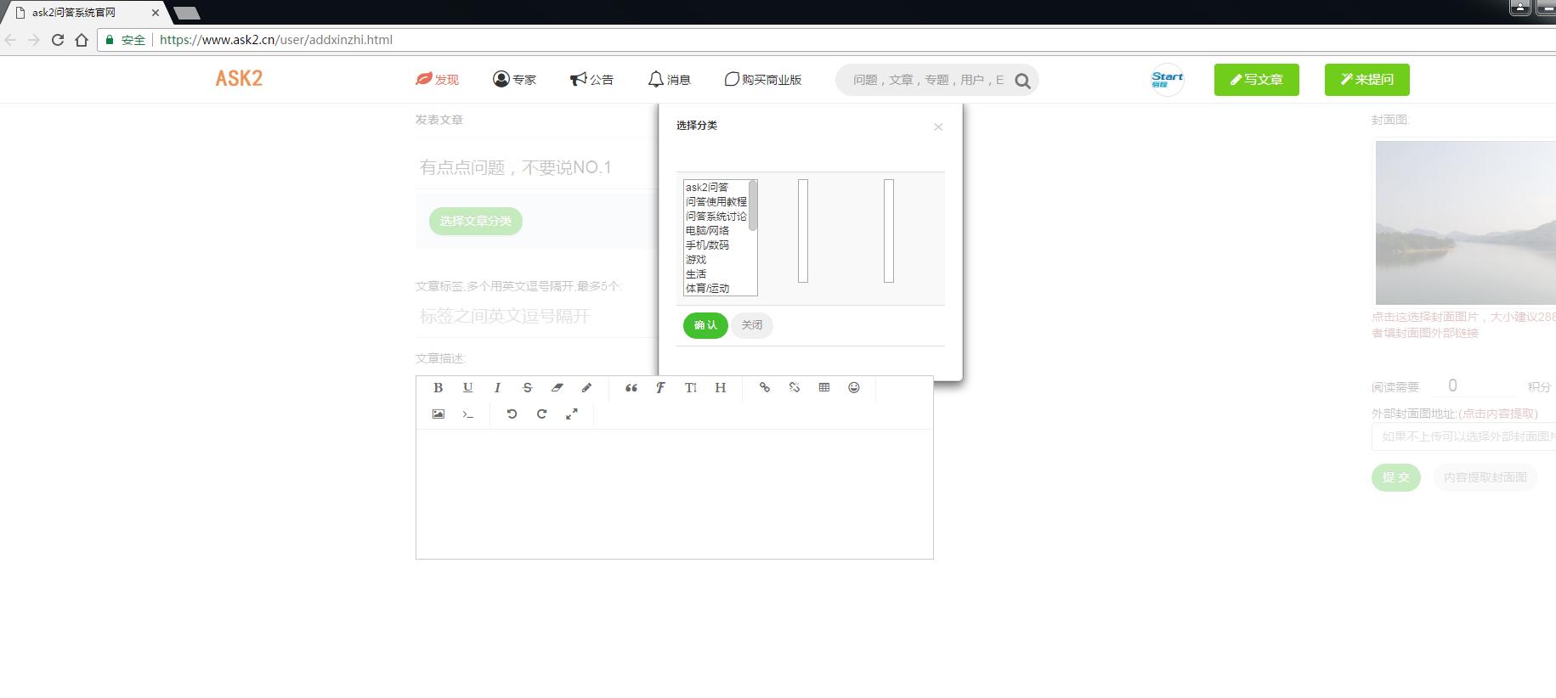Pick the 问答使用教程 category option
Viewport: 1556px width, 698px height.
pos(716,202)
